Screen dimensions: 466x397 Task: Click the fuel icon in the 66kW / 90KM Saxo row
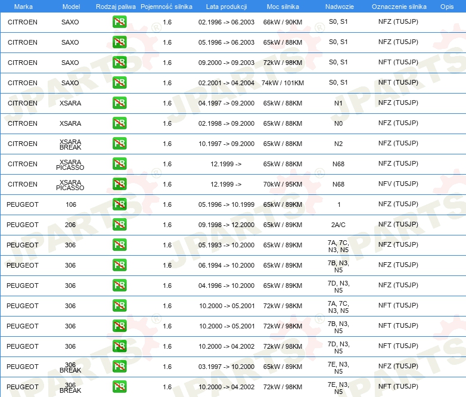[119, 22]
